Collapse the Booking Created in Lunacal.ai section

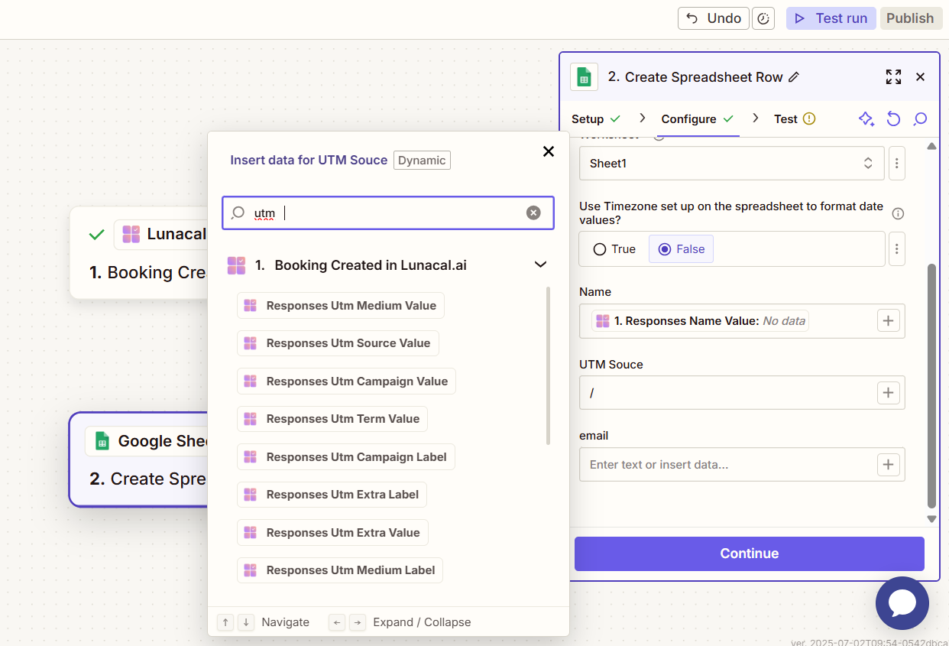[x=540, y=265]
